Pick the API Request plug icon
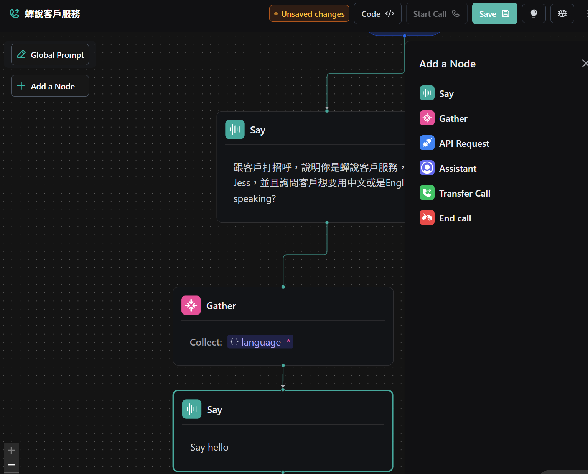This screenshot has width=588, height=474. point(427,143)
